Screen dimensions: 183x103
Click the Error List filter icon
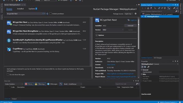point(61,84)
